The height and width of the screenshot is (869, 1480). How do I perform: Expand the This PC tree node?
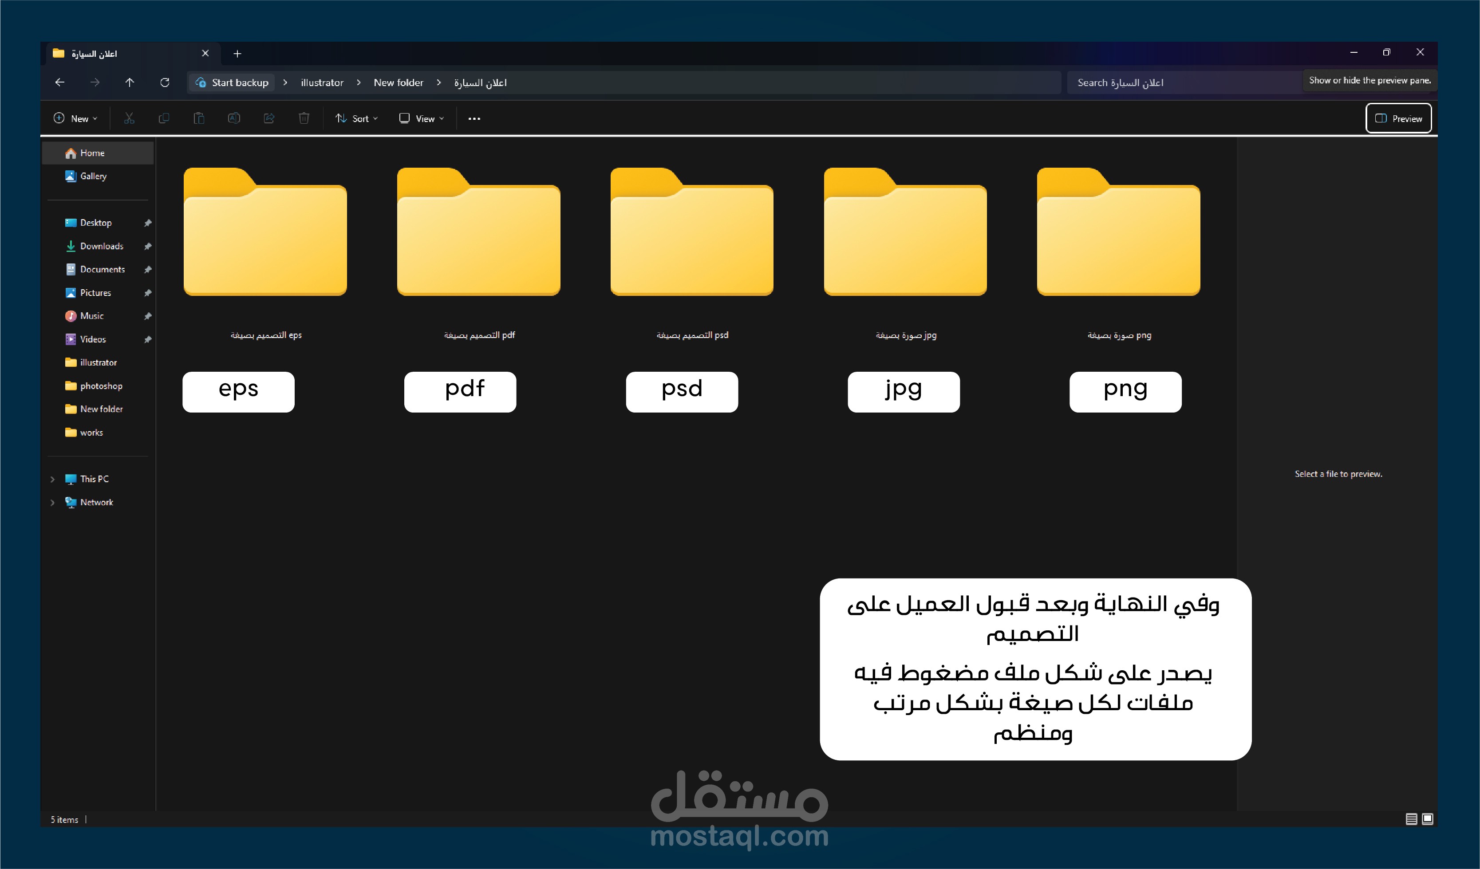(53, 479)
